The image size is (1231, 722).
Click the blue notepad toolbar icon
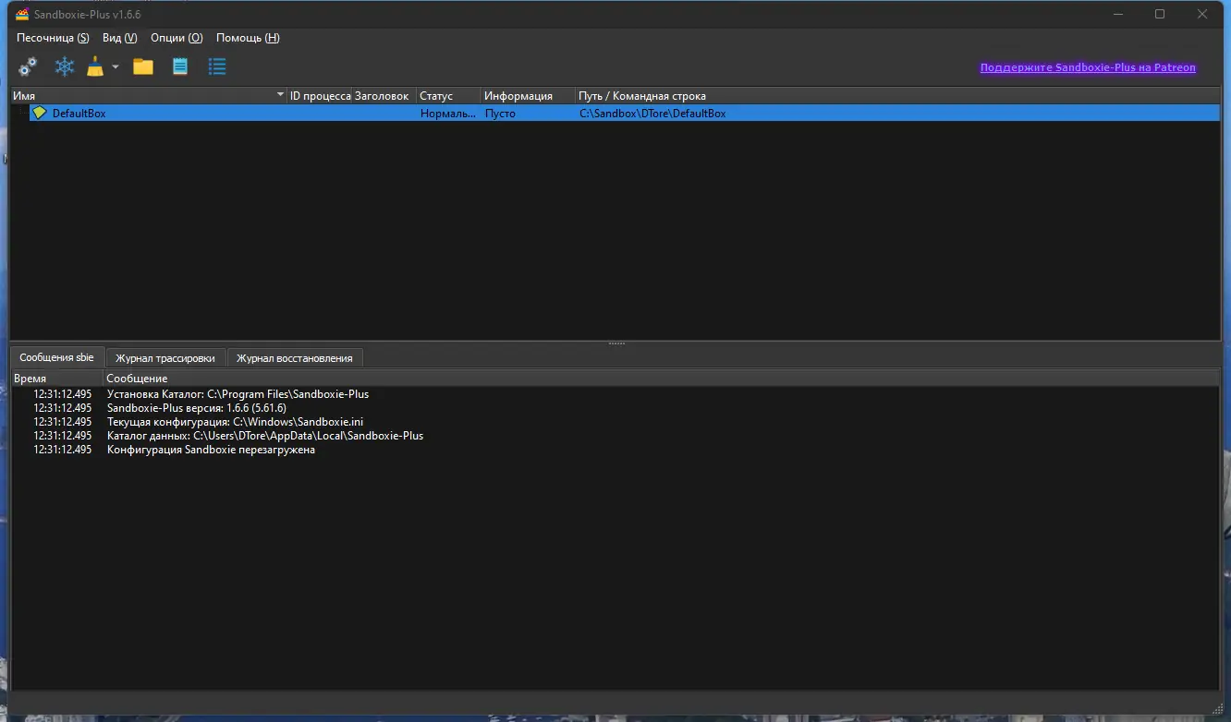tap(180, 66)
